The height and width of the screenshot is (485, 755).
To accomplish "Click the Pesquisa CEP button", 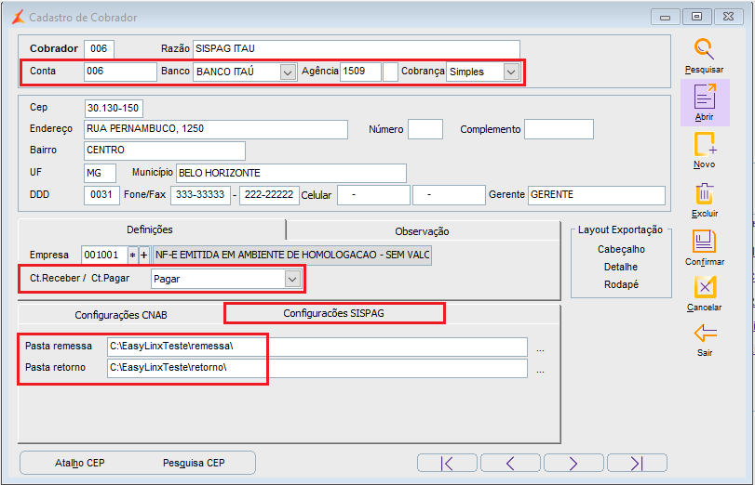I will (x=194, y=463).
